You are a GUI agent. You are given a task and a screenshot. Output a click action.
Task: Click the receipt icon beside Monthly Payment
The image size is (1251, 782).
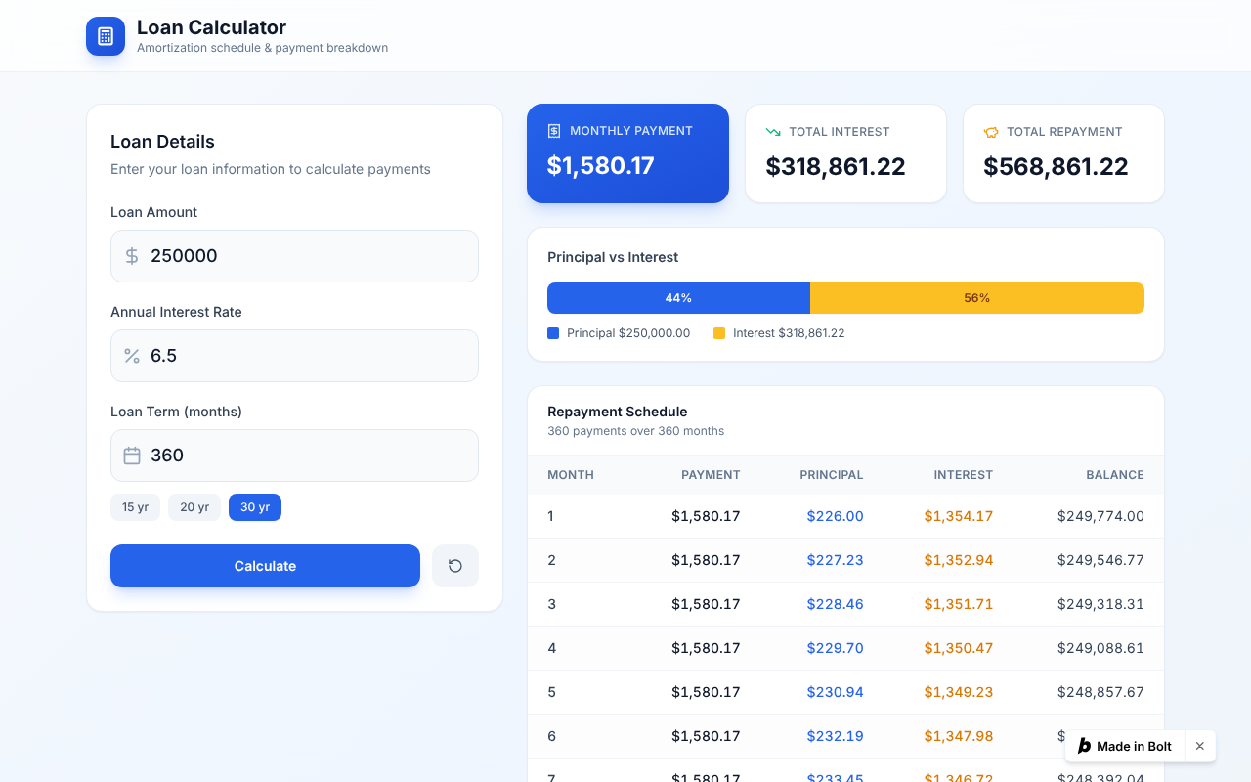tap(554, 131)
